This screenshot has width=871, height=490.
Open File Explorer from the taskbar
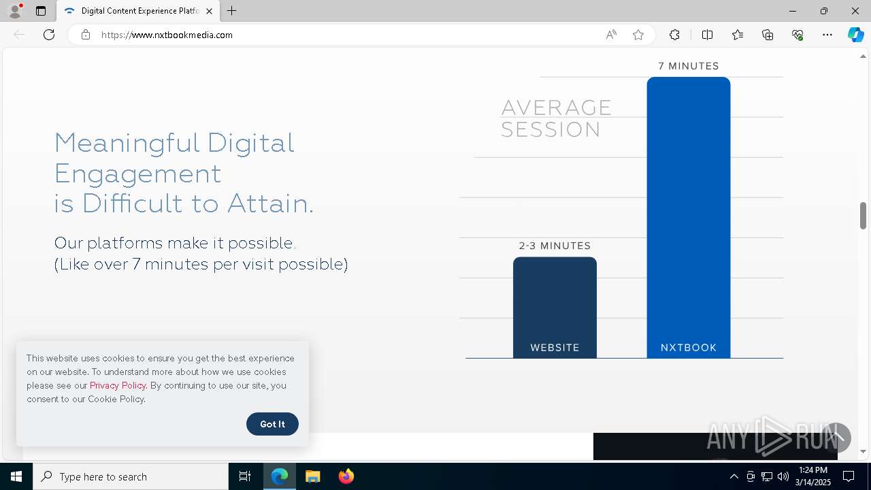click(313, 476)
